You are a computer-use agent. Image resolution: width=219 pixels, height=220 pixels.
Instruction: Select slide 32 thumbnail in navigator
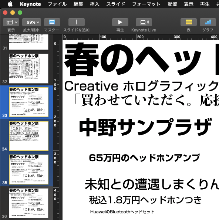[x=28, y=68]
